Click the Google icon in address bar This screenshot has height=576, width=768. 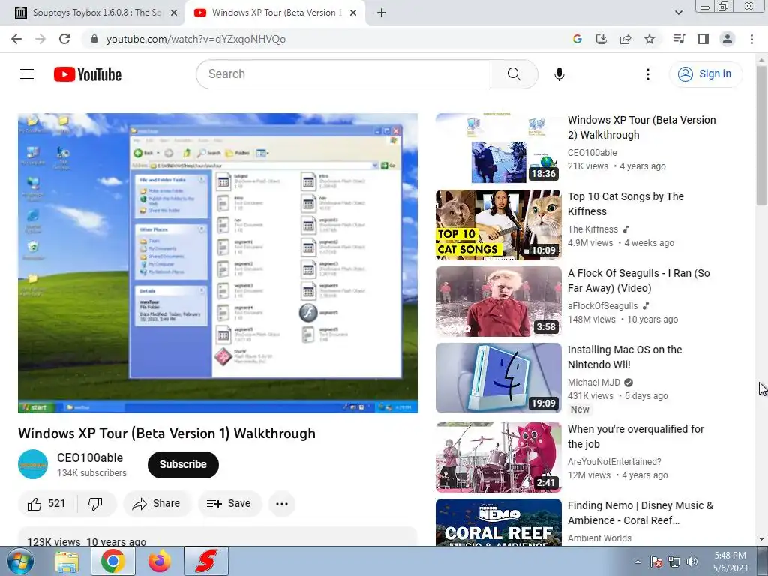[577, 39]
